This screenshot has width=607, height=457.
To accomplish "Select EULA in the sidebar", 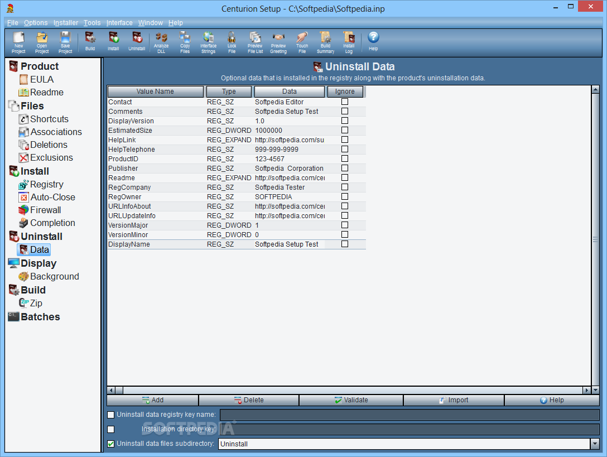I will coord(36,79).
